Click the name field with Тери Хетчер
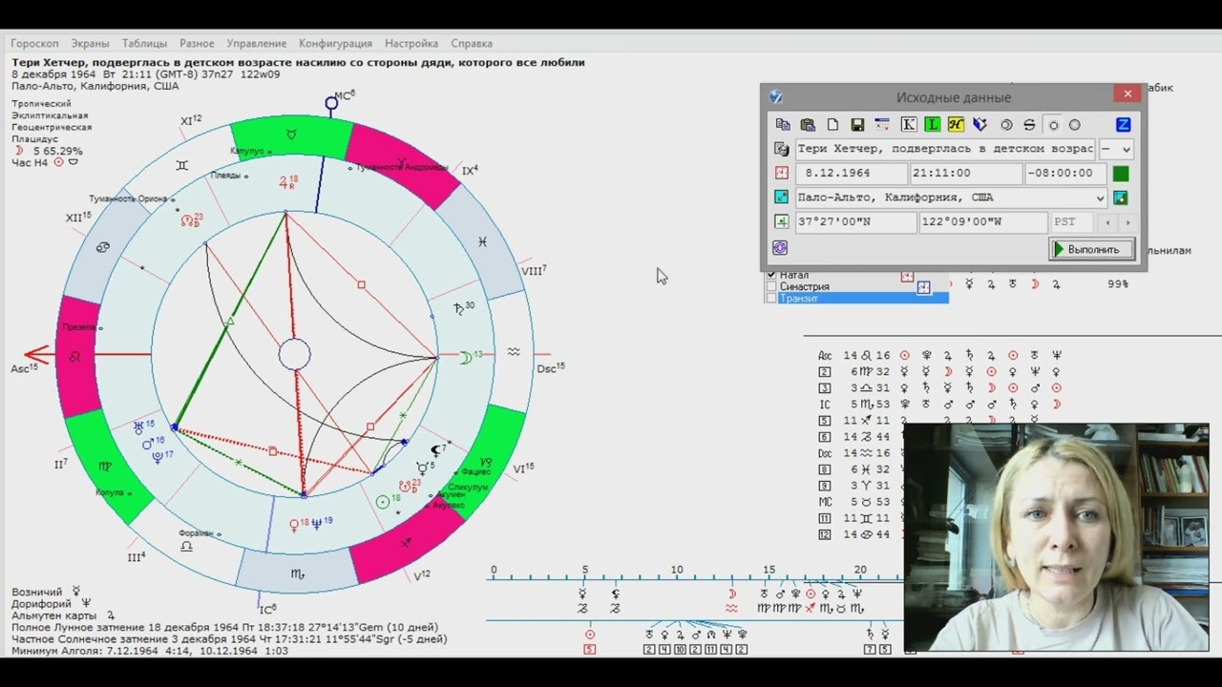The width and height of the screenshot is (1222, 687). pyautogui.click(x=945, y=150)
